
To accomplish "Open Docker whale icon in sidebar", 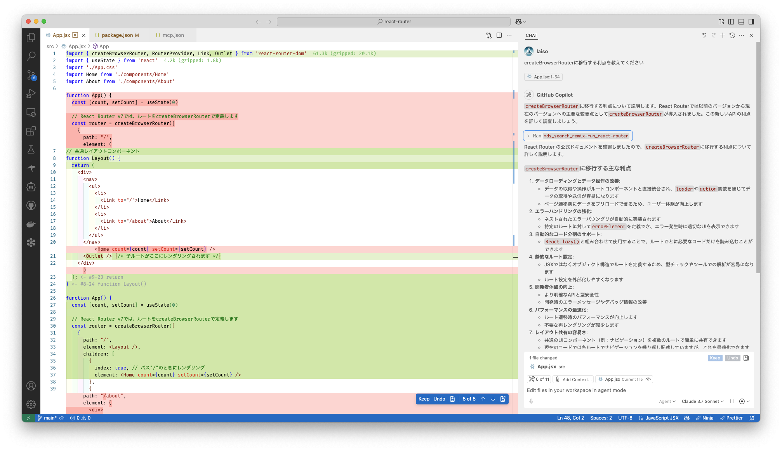I will 31,224.
